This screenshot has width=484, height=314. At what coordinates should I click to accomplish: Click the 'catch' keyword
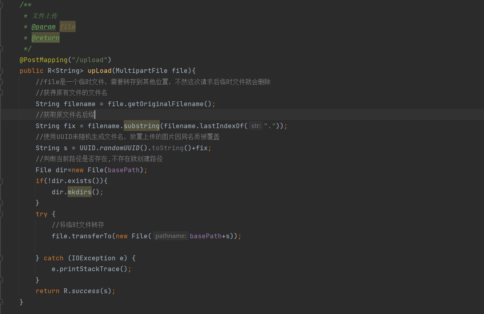tap(54, 258)
